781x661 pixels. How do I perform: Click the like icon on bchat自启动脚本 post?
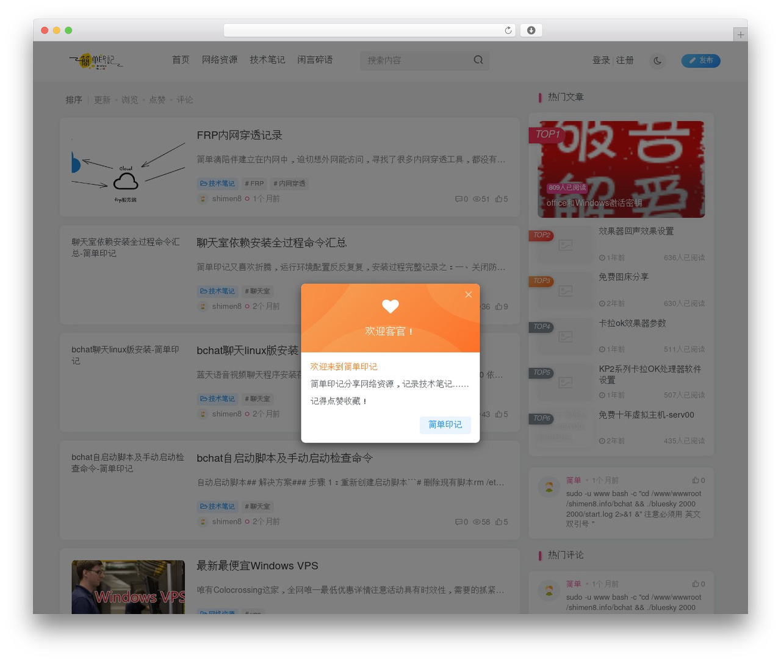(x=498, y=522)
